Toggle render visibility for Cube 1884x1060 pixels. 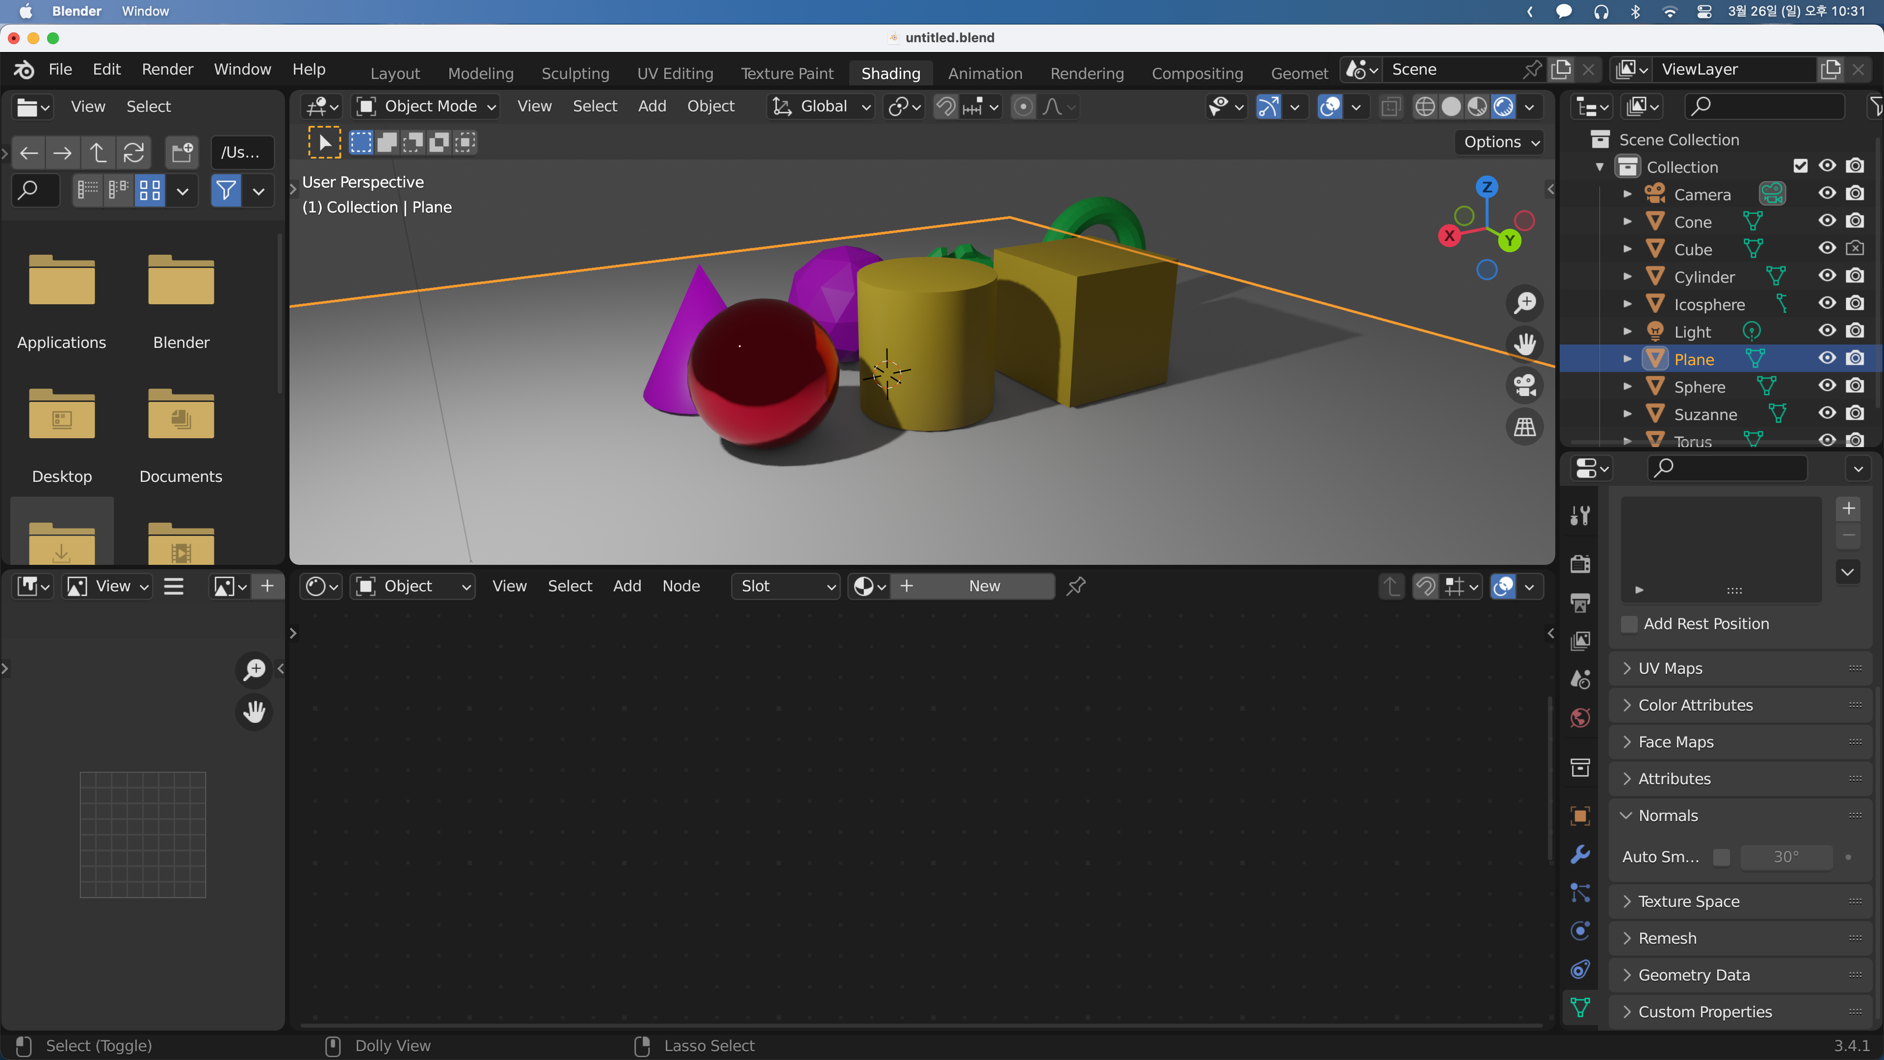tap(1855, 249)
